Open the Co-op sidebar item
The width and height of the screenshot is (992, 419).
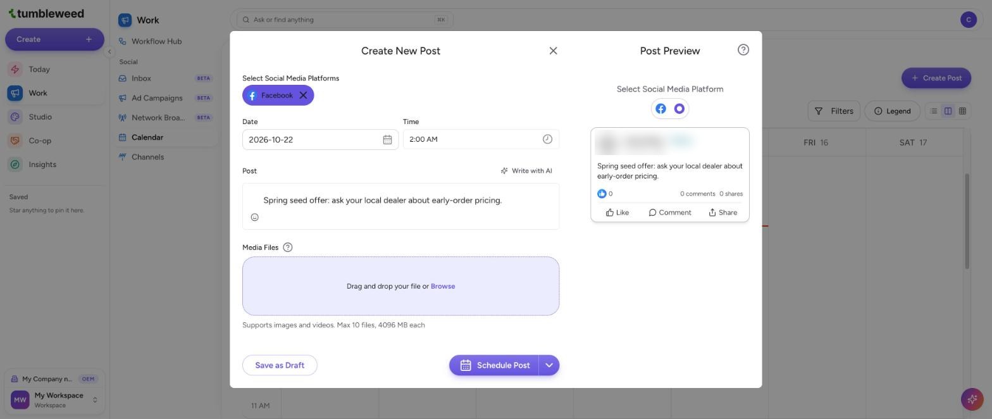54,141
